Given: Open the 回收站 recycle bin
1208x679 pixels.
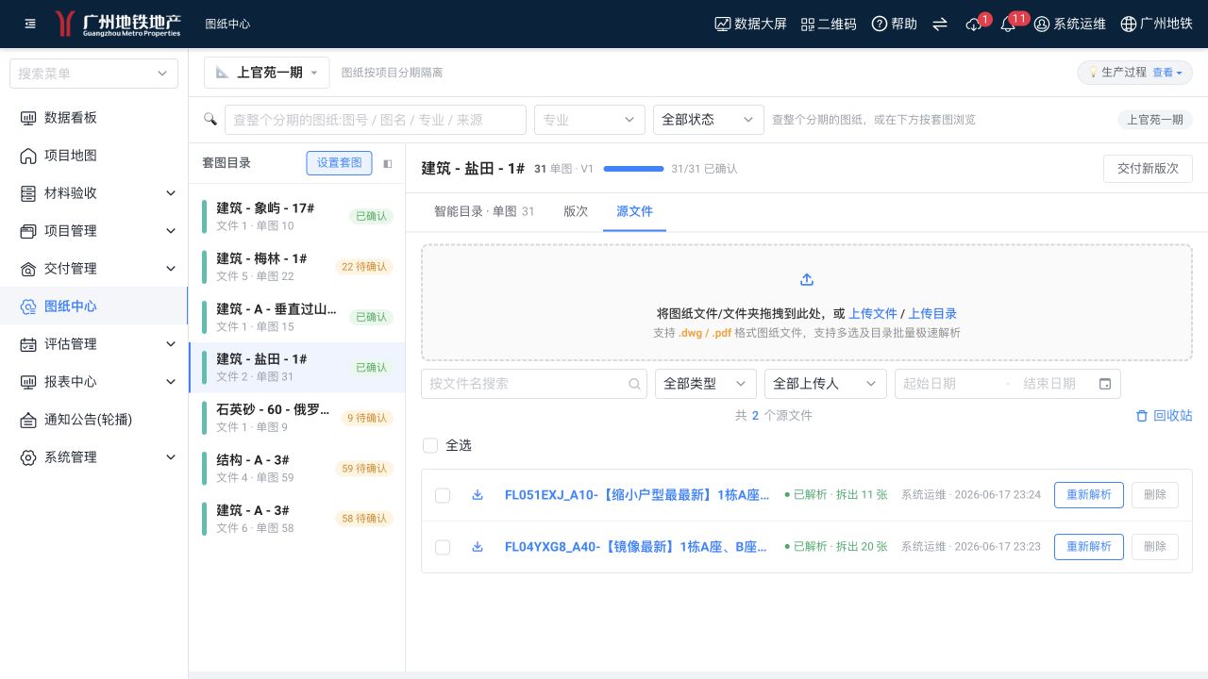Looking at the screenshot, I should 1164,416.
